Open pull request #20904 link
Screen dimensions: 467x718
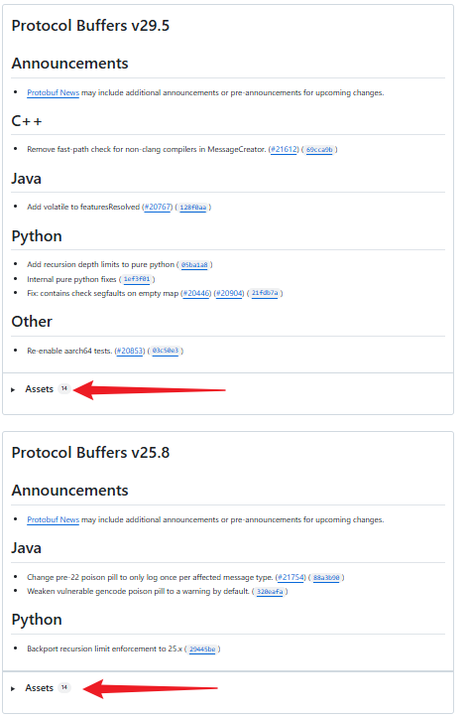pos(229,294)
